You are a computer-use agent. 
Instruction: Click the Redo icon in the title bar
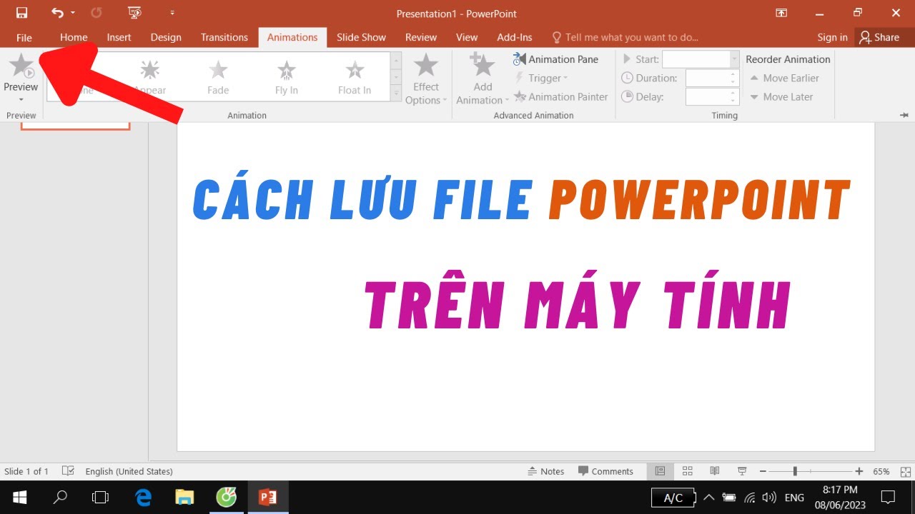tap(97, 13)
